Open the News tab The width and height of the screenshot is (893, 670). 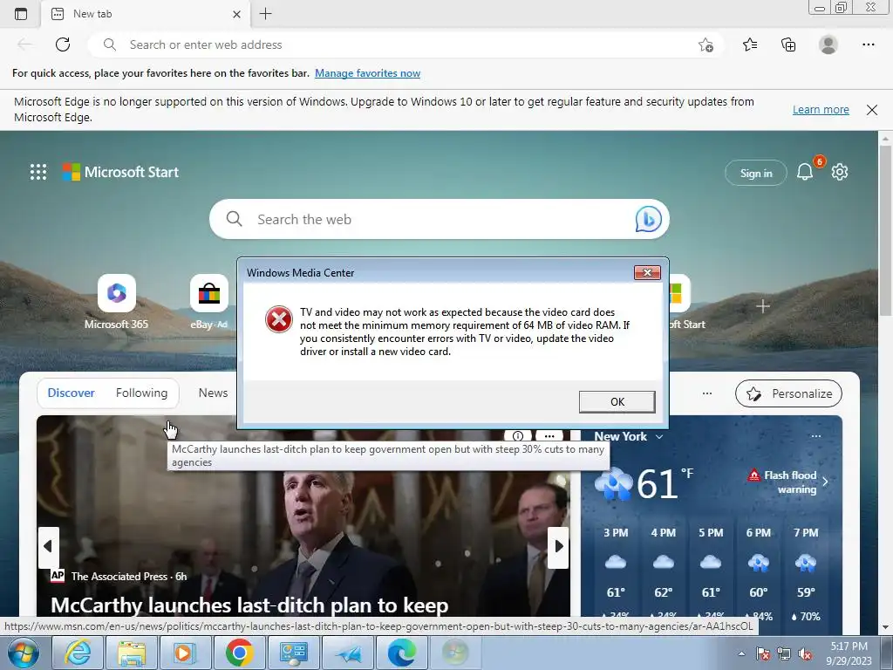click(x=213, y=393)
